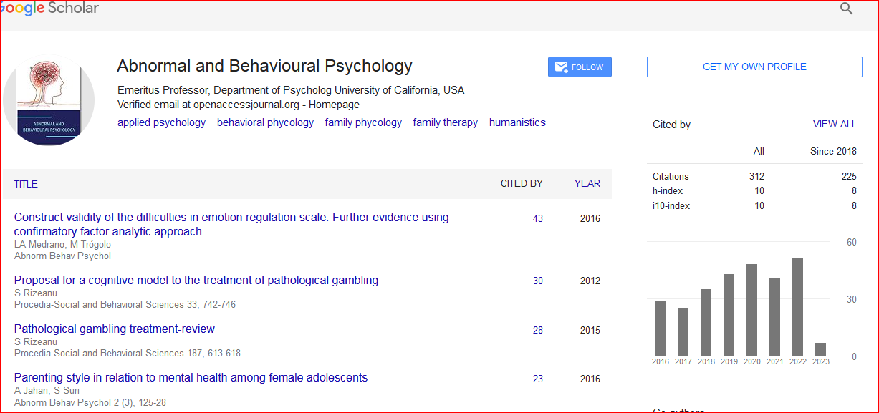Click the humanistics interest tag
Image resolution: width=879 pixels, height=413 pixels.
click(517, 122)
